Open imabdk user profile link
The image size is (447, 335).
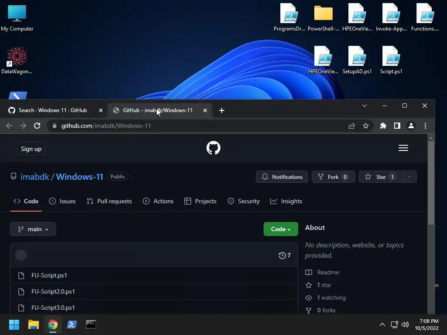tap(35, 177)
